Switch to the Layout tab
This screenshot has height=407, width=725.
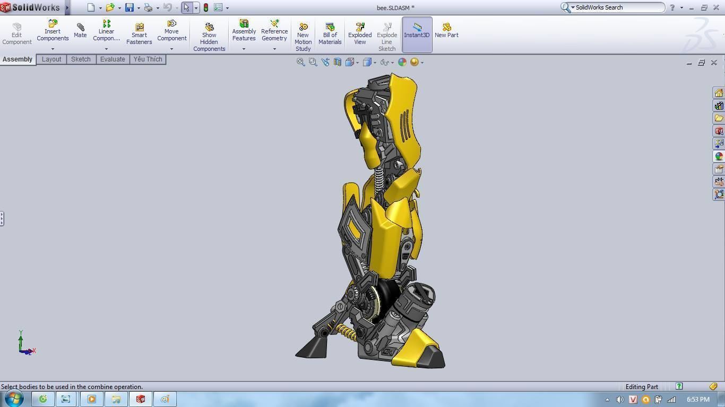point(51,59)
